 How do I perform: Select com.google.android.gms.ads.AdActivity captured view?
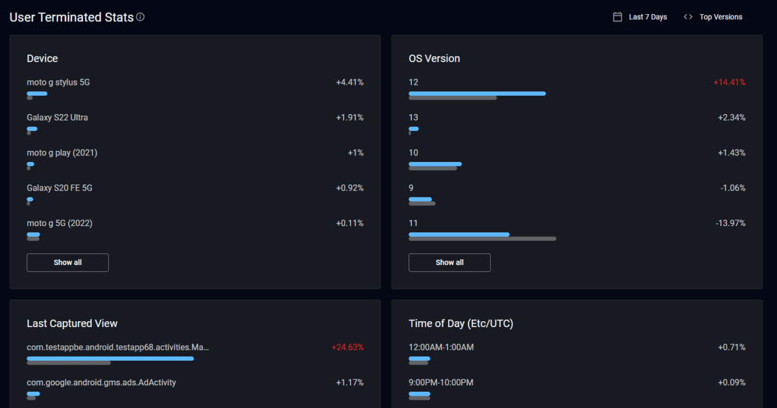tap(101, 382)
